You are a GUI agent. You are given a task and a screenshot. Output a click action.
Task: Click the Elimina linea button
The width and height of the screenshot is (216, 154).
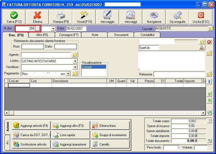coord(110,126)
